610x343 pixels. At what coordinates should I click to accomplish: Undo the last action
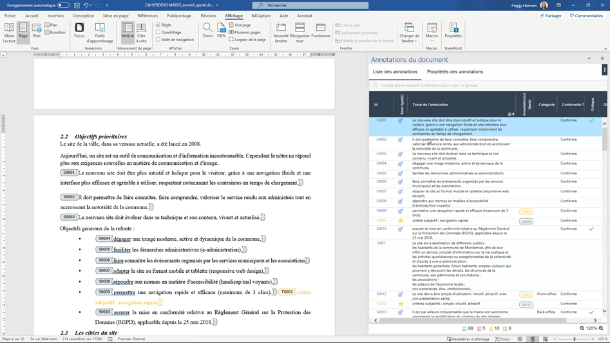[x=86, y=5]
